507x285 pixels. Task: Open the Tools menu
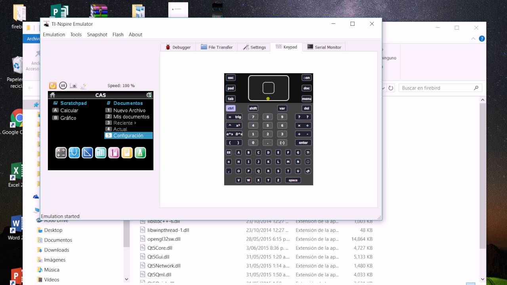76,34
